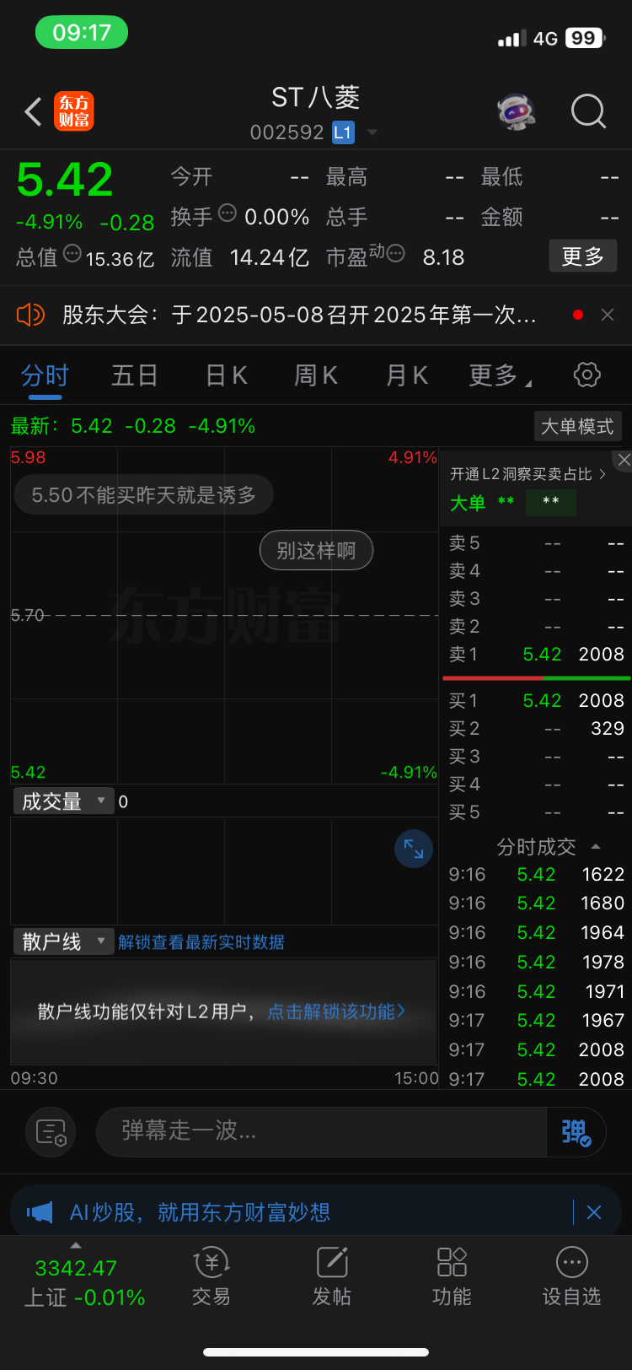Switch to the 周K chart tab

(316, 375)
